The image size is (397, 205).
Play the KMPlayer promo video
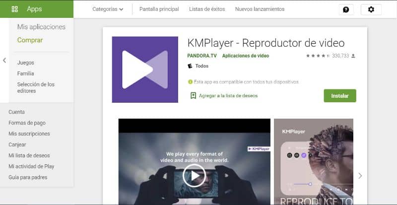(194, 176)
